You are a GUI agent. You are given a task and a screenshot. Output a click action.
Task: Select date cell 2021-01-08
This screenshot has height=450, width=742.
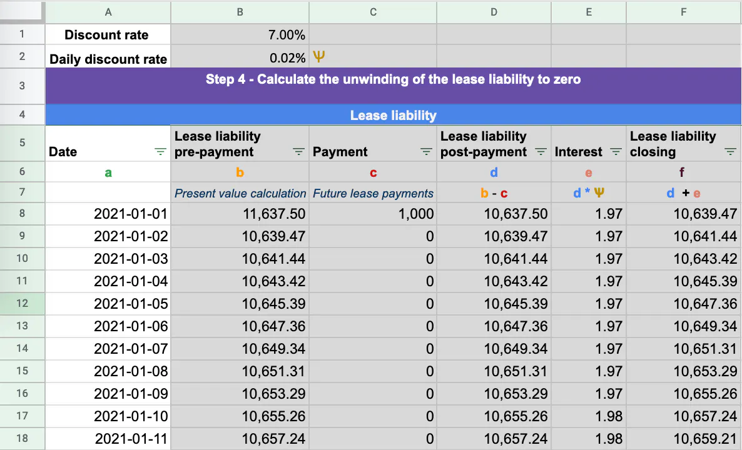coord(108,371)
